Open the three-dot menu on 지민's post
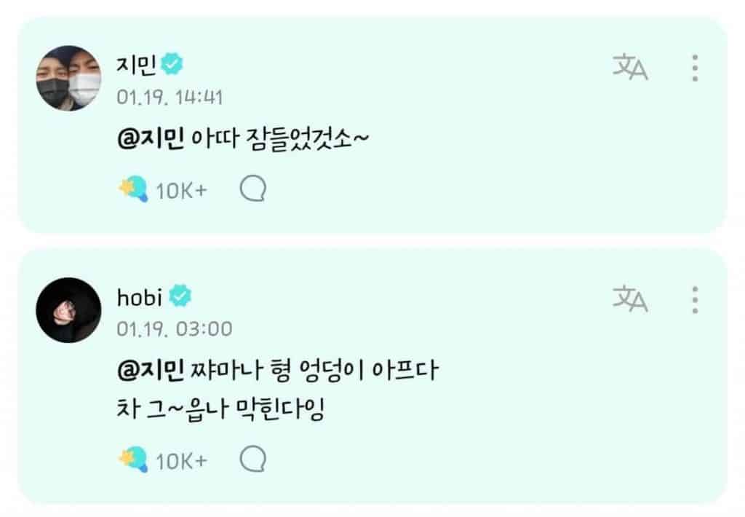 click(x=695, y=68)
